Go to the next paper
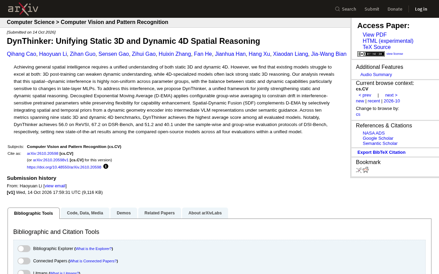The width and height of the screenshot is (439, 274). click(391, 95)
